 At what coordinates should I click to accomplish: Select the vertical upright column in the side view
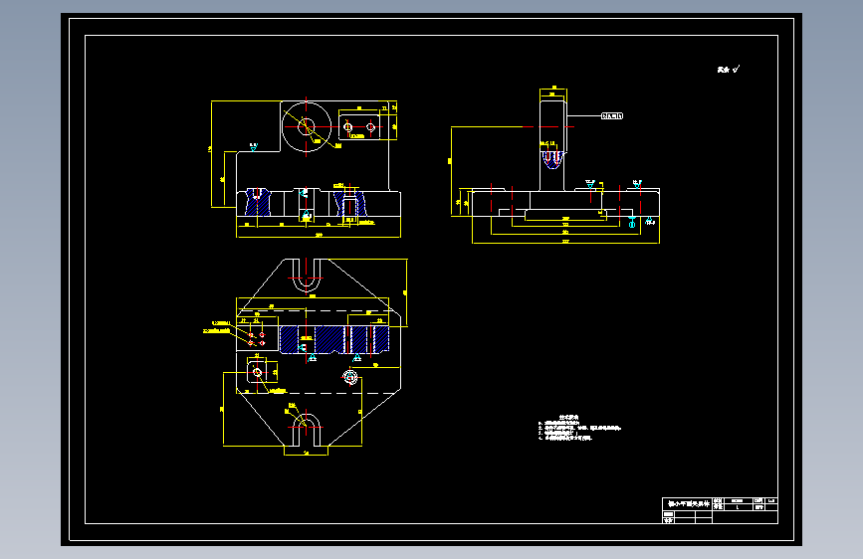(552, 145)
